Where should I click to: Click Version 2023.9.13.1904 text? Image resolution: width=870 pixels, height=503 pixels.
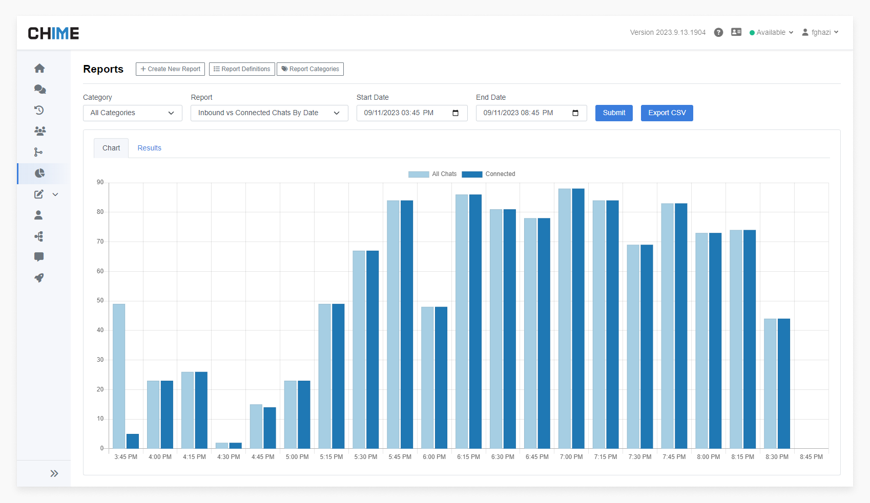pyautogui.click(x=668, y=32)
